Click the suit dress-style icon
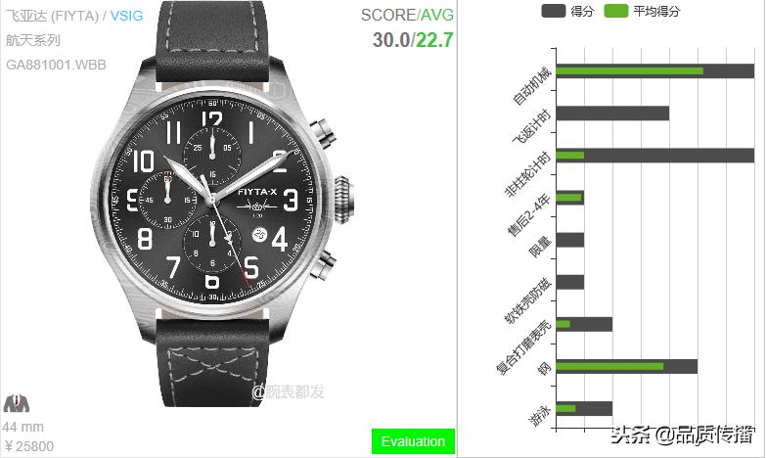 pyautogui.click(x=16, y=403)
